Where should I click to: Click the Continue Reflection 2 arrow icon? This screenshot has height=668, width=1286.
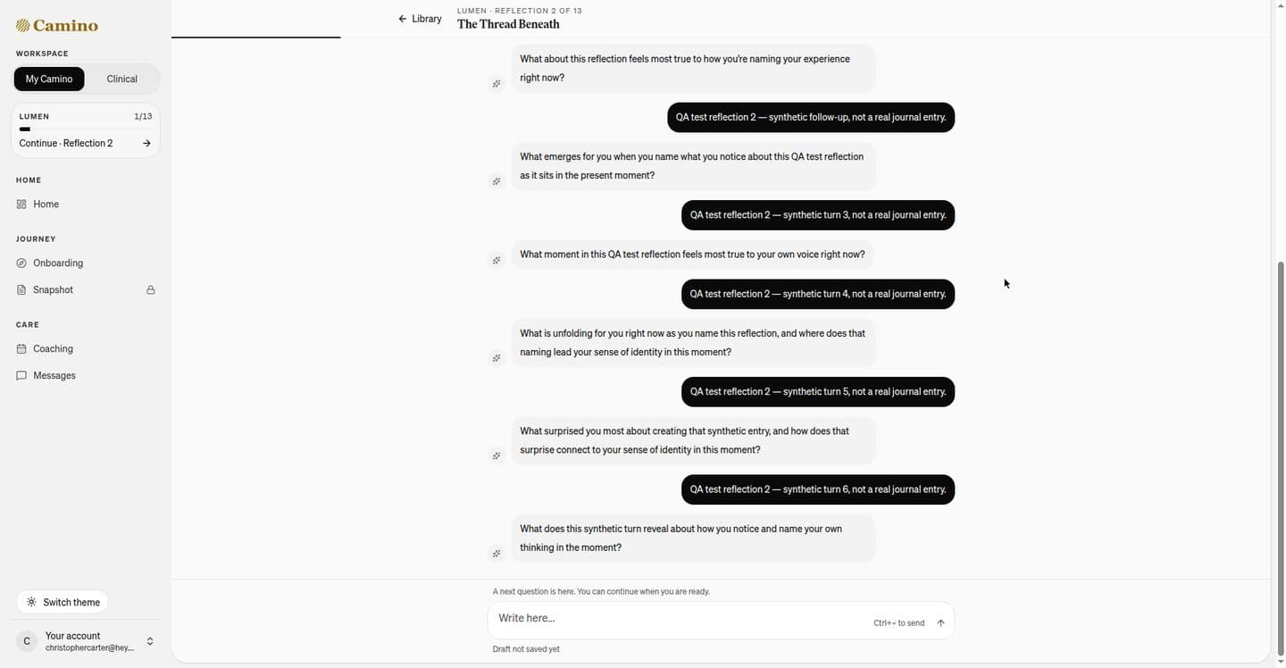(x=146, y=144)
